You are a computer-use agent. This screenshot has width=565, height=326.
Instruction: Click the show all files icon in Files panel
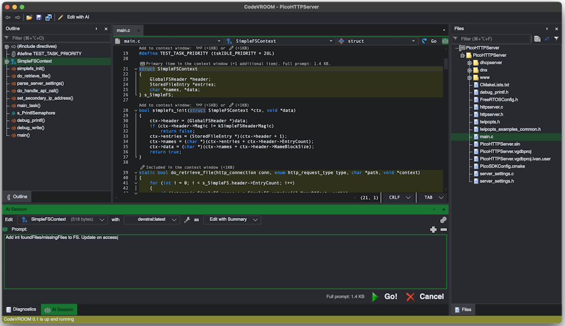pos(537,38)
